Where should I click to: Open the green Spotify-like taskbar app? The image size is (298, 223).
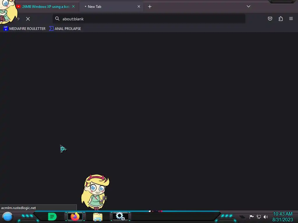click(52, 217)
